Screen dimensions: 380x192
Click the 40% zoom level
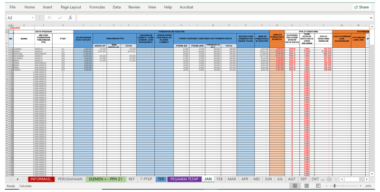pyautogui.click(x=368, y=186)
